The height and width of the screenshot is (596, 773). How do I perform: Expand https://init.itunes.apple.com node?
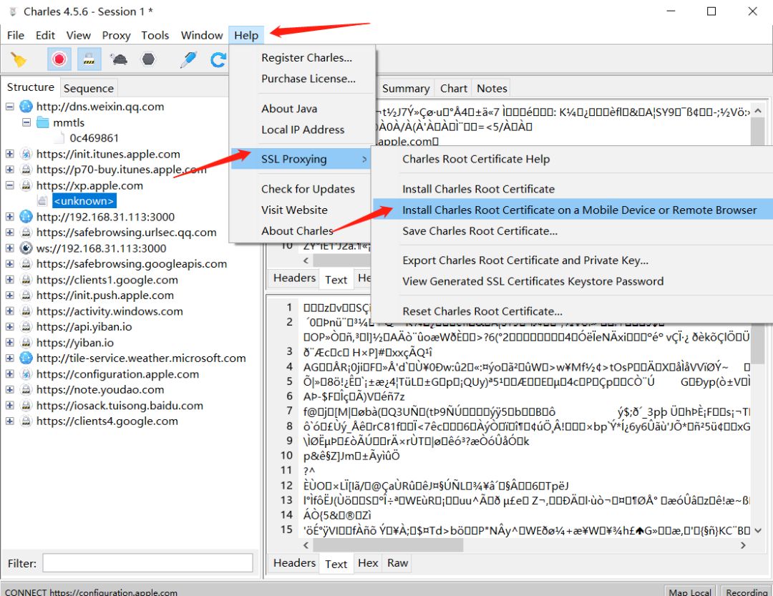(9, 155)
